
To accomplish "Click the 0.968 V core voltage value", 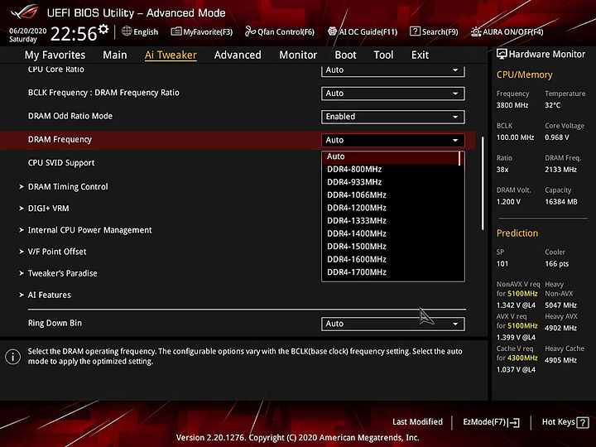I will 557,137.
